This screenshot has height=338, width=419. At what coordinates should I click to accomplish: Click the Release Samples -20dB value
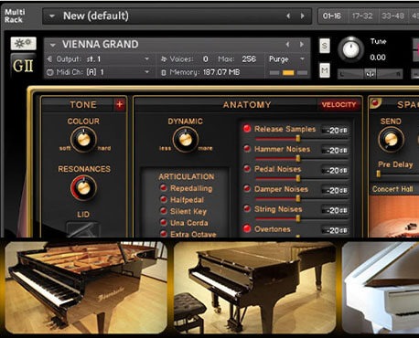[336, 131]
